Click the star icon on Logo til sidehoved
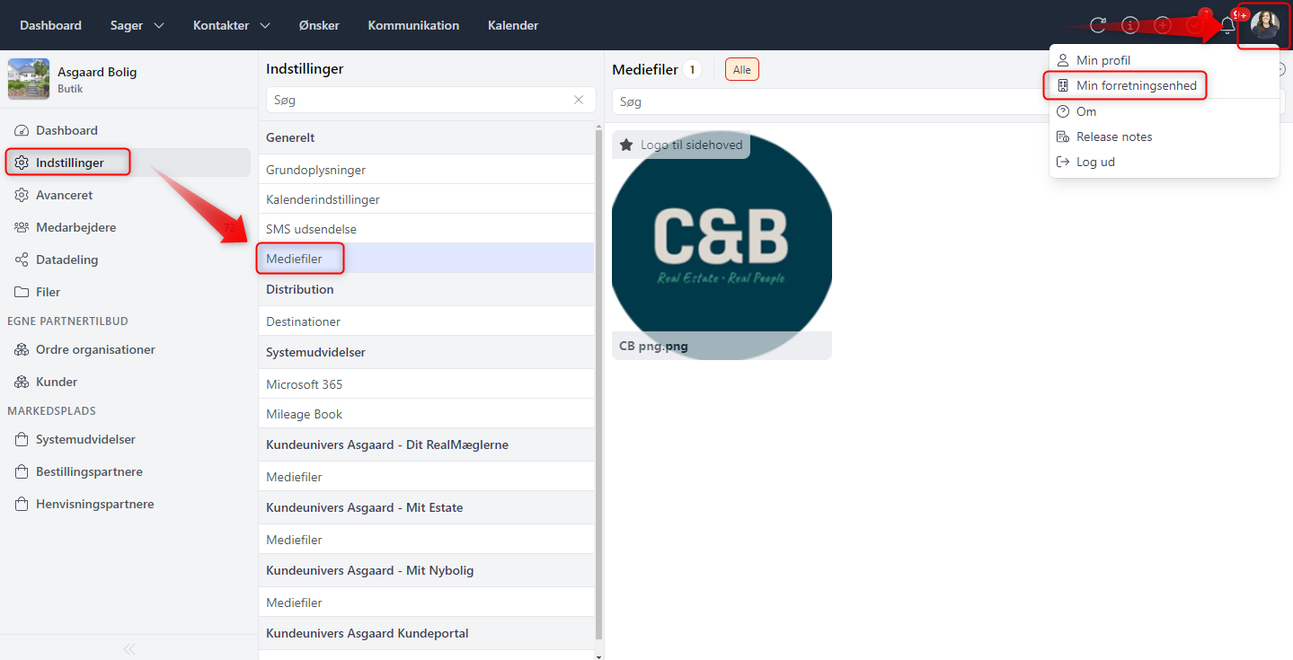This screenshot has width=1293, height=660. (x=626, y=145)
